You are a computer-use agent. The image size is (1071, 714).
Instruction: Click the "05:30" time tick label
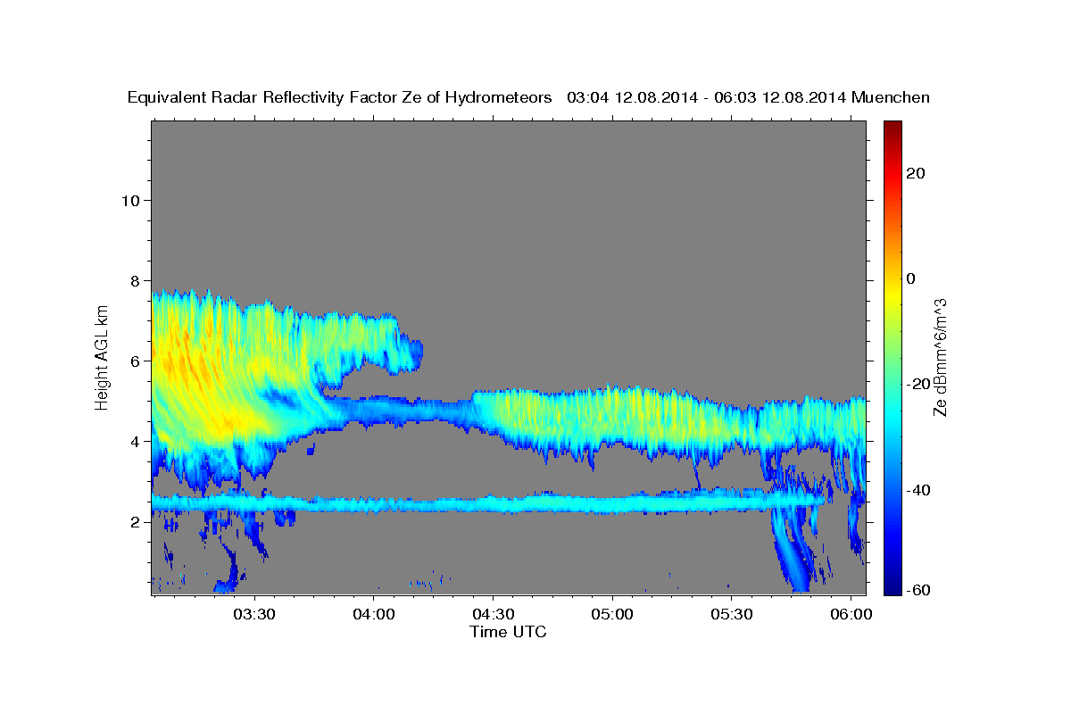click(732, 614)
